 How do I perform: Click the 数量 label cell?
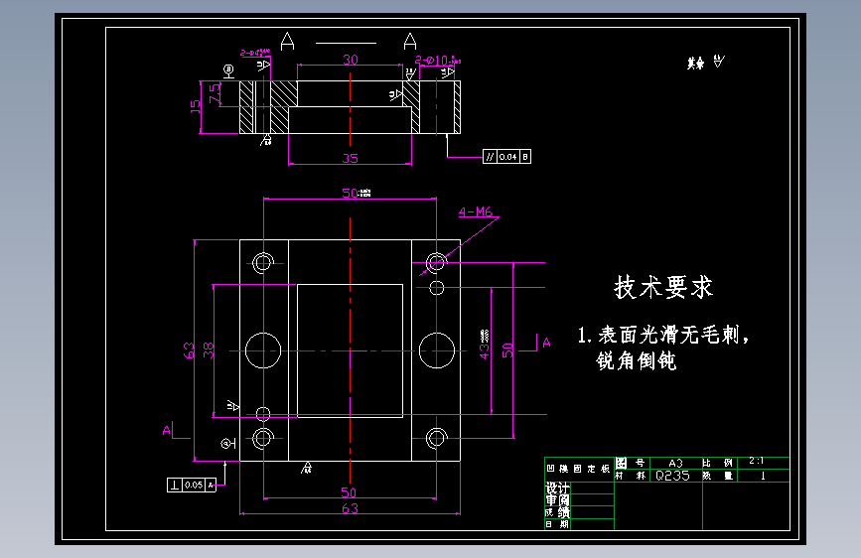[x=718, y=476]
